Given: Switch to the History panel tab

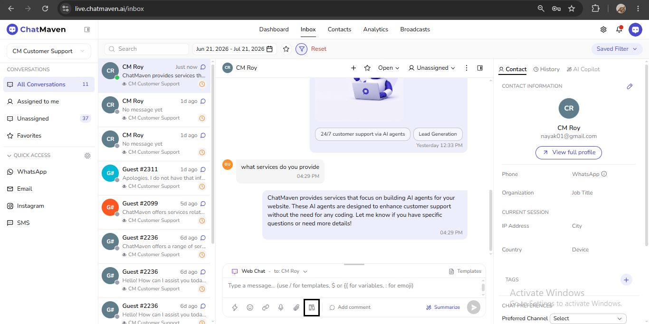Looking at the screenshot, I should pyautogui.click(x=546, y=69).
